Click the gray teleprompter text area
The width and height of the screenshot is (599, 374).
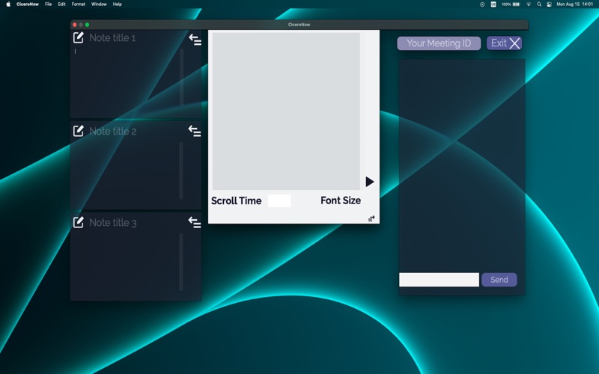286,111
